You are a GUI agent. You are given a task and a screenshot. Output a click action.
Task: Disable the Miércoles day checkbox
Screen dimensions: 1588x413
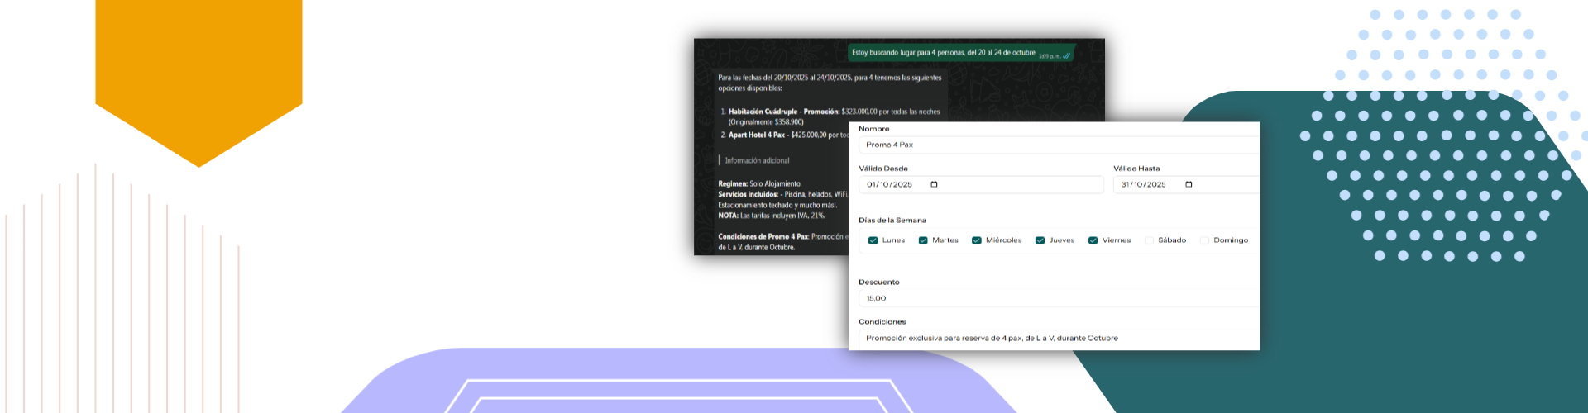977,240
